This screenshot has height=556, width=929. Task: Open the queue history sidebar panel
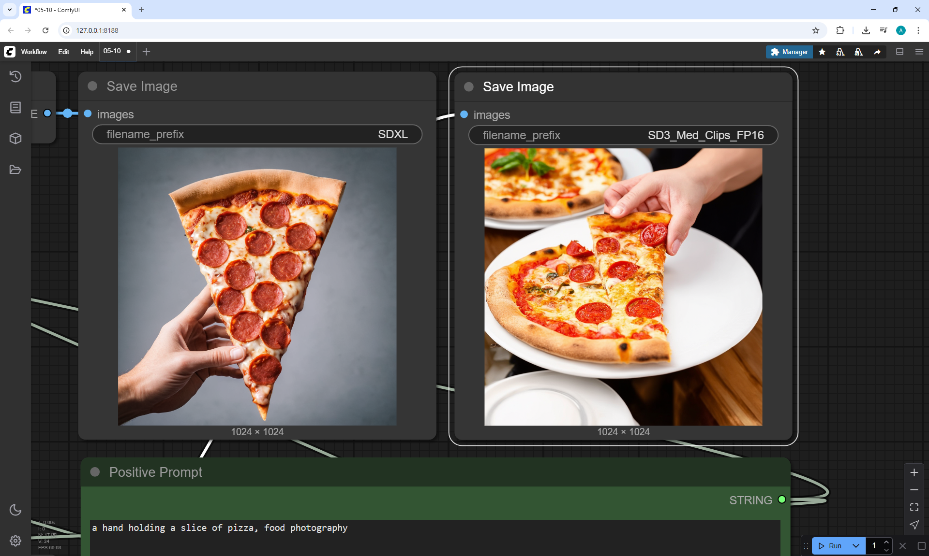pos(15,76)
